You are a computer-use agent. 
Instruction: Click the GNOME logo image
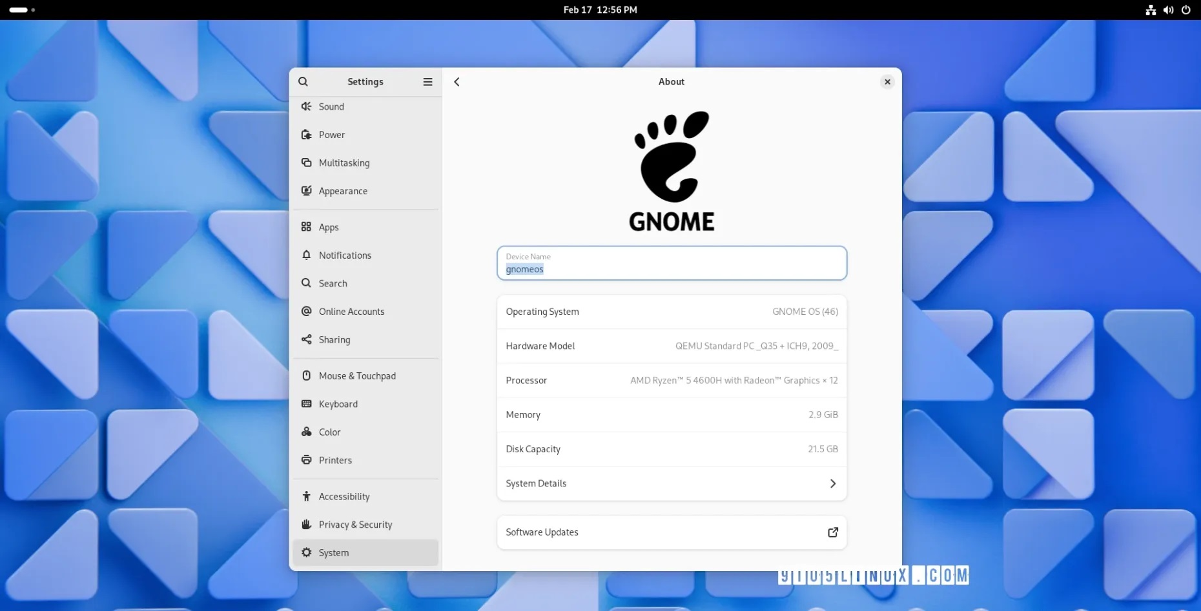(x=672, y=172)
